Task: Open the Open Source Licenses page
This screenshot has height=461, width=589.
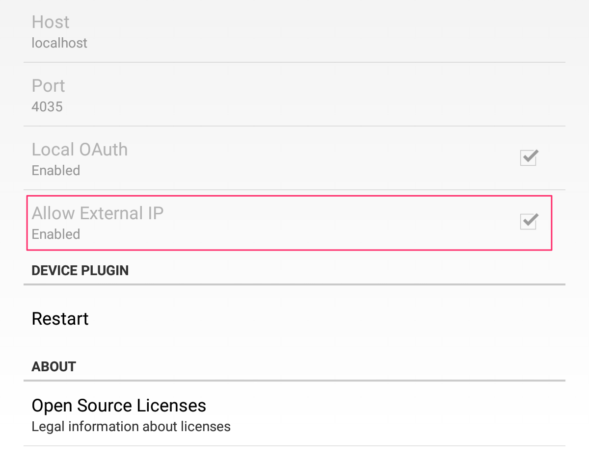Action: coord(119,406)
